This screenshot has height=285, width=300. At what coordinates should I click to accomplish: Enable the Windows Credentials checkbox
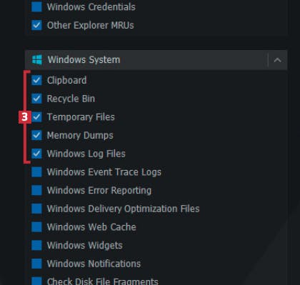coord(36,6)
